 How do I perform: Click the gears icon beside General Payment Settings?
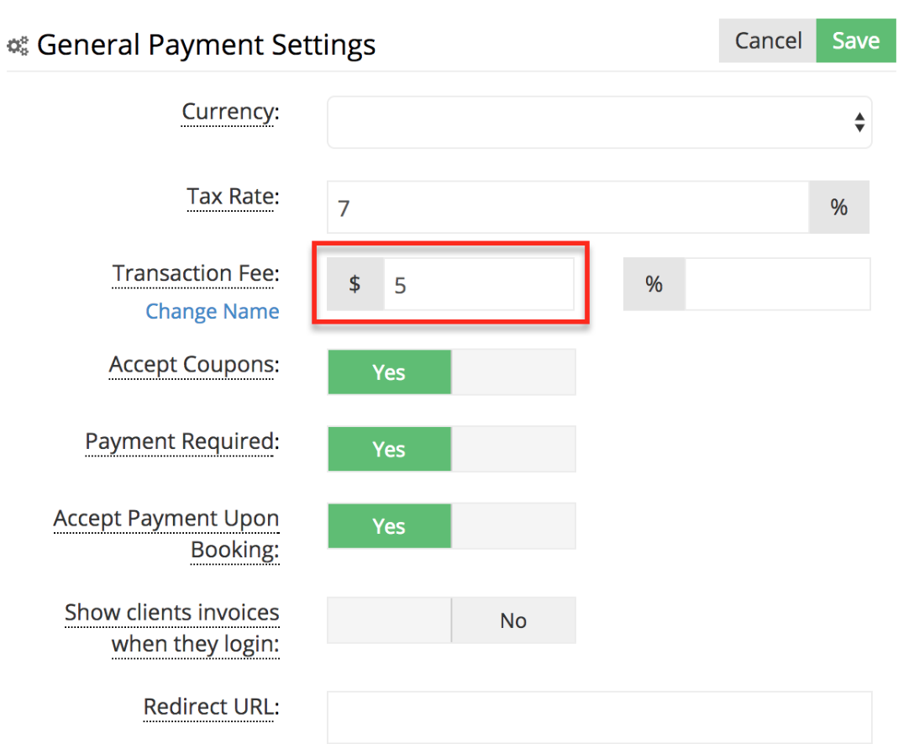click(18, 45)
